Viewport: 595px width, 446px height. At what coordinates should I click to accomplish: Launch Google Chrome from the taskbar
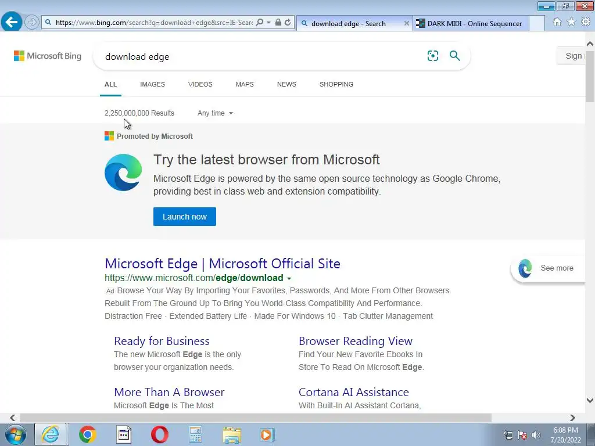tap(87, 434)
